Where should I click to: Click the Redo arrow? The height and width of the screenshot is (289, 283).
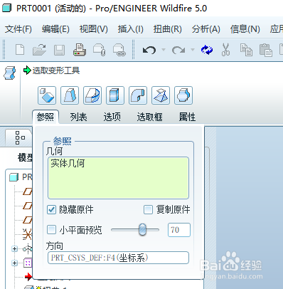178,50
